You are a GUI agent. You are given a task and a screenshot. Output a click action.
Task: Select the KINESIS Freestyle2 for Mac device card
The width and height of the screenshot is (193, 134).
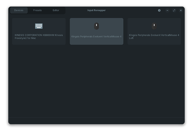click(39, 31)
